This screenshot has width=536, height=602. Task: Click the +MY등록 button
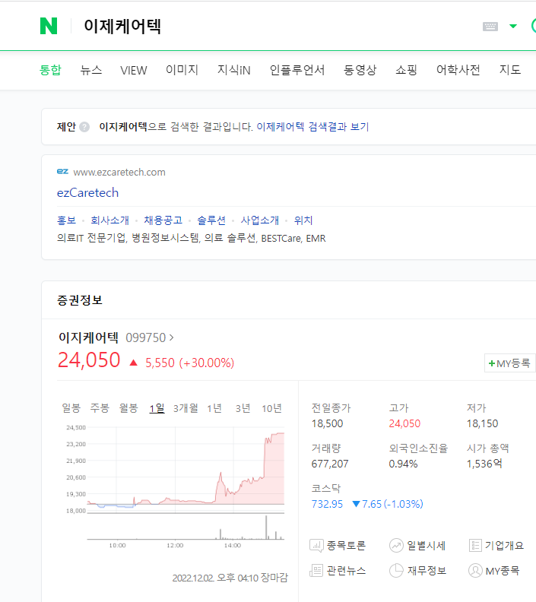click(x=510, y=363)
